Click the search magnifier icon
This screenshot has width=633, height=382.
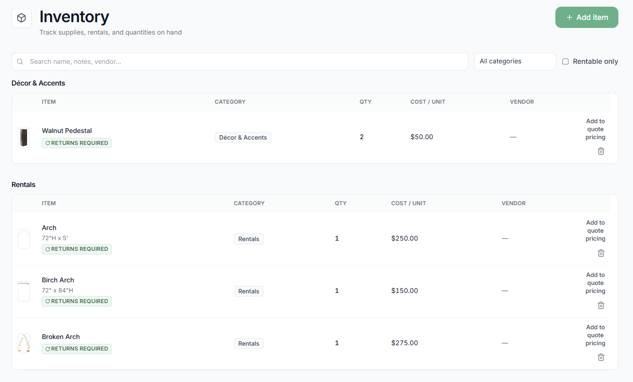(20, 62)
